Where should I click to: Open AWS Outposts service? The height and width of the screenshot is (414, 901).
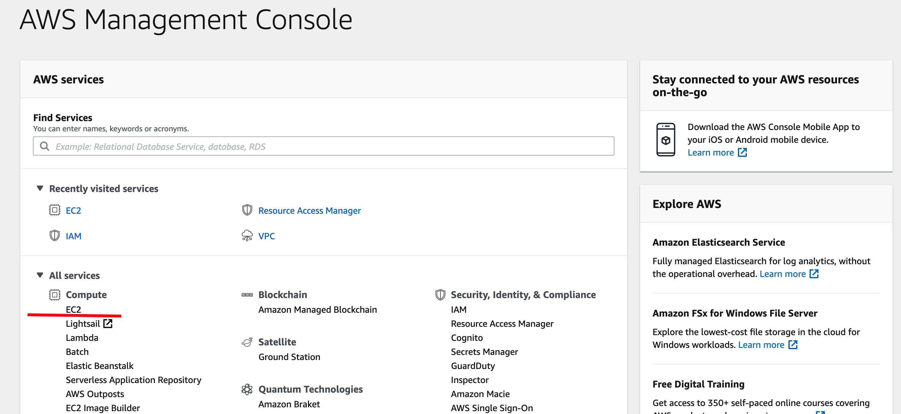[x=95, y=394]
